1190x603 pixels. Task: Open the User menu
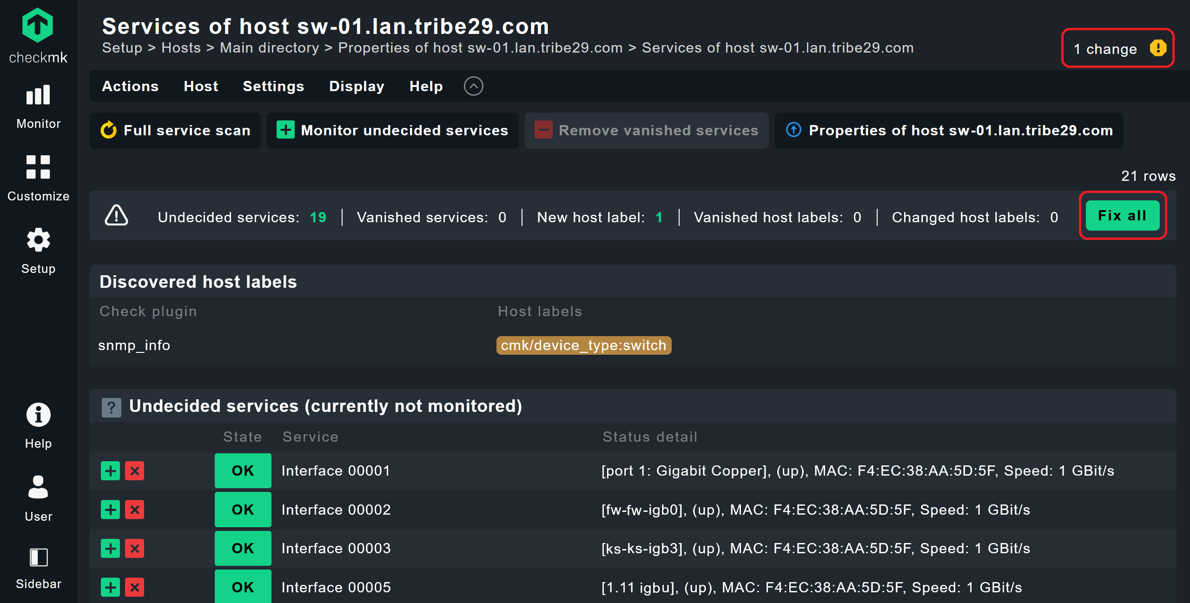tap(38, 498)
